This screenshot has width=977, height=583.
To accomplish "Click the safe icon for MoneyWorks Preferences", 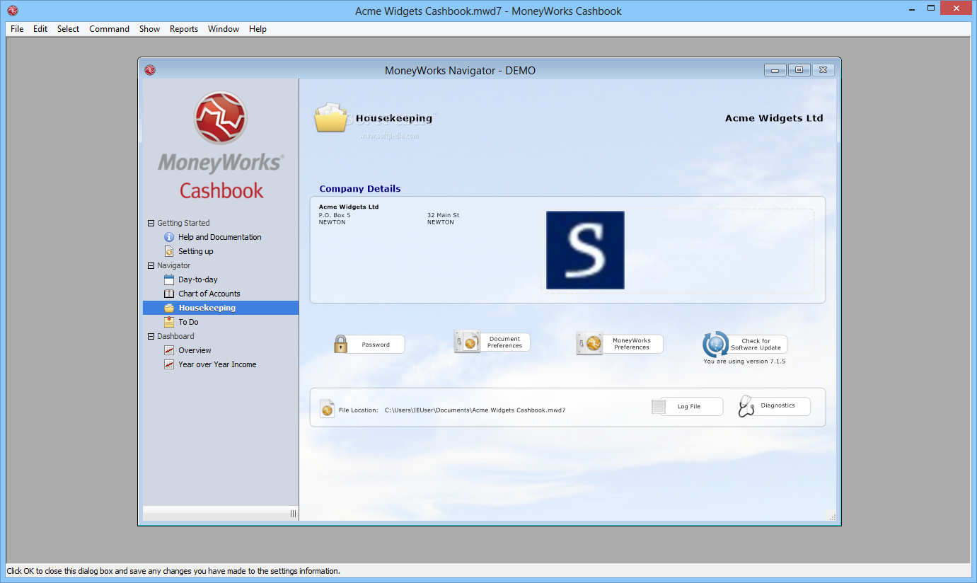I will (x=589, y=343).
